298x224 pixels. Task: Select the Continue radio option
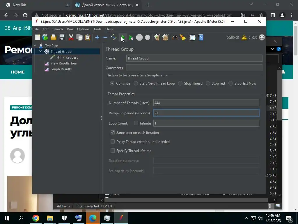pyautogui.click(x=112, y=83)
